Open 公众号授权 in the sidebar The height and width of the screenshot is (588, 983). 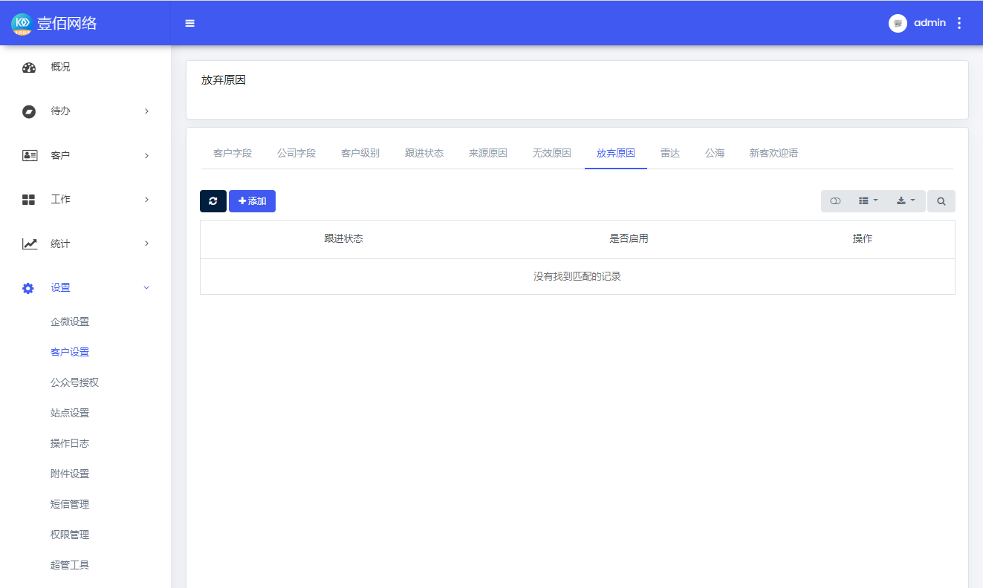click(74, 382)
